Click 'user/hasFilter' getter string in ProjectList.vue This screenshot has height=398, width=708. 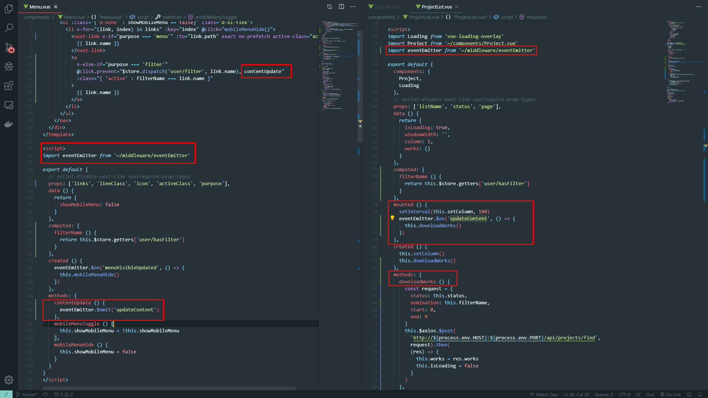coord(504,183)
